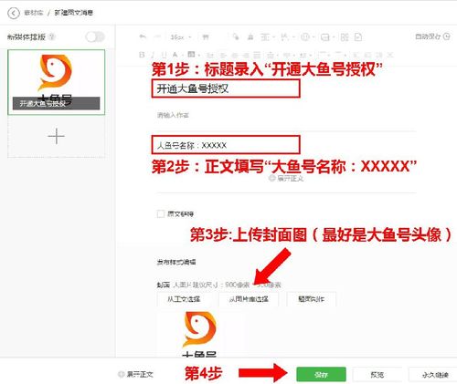The image size is (457, 384).
Task: Click the 从图片库选择 cover button
Action: 249,299
